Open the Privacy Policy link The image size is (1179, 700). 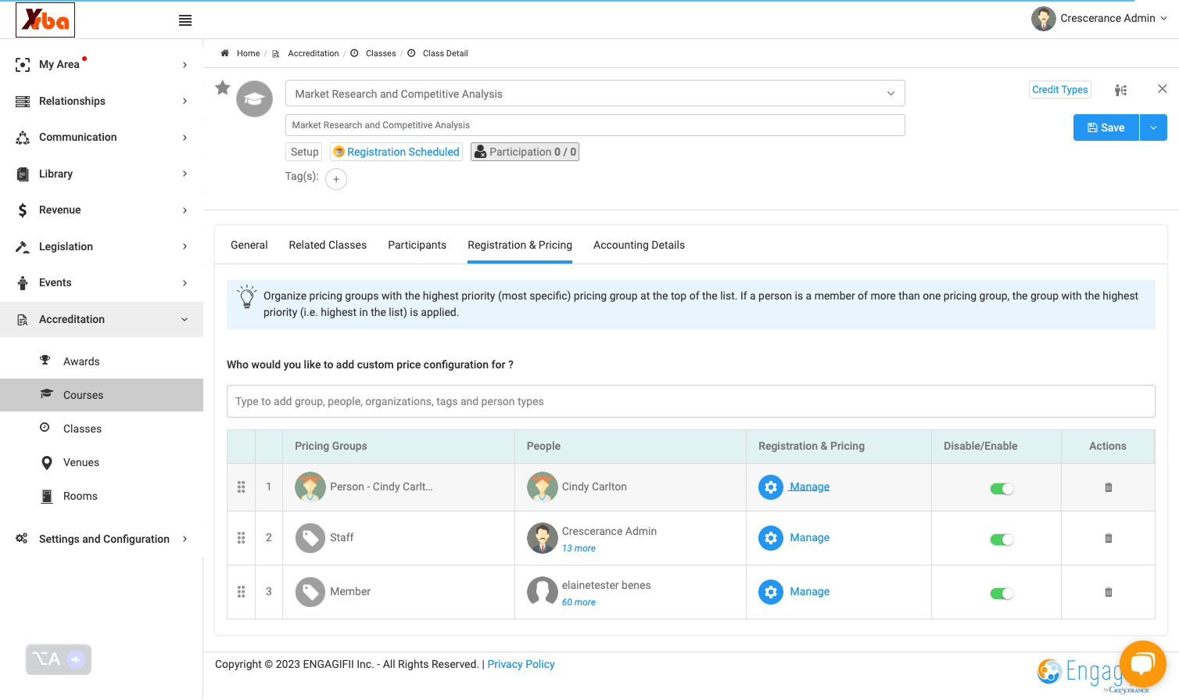click(x=521, y=664)
